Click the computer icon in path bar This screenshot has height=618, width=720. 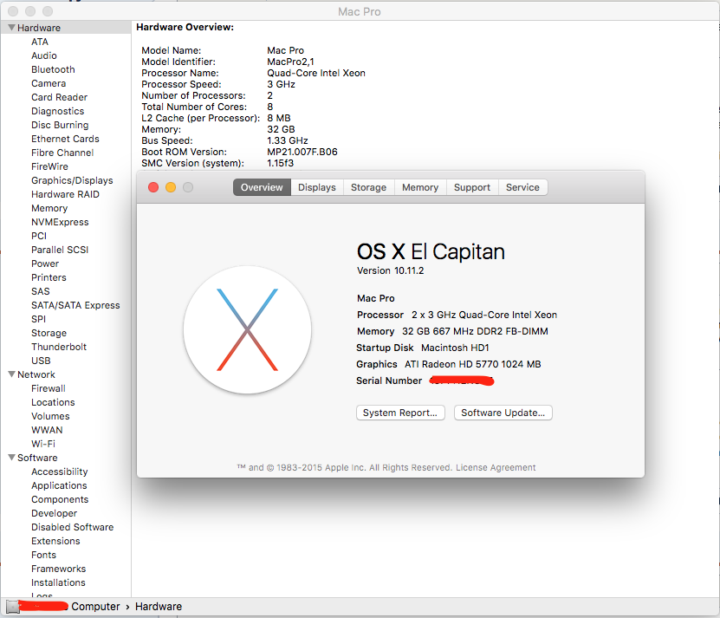pos(13,607)
